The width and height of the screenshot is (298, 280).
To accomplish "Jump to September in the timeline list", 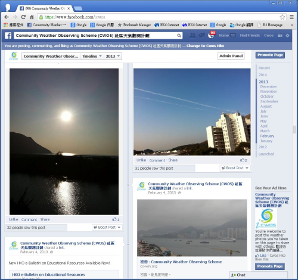I will [269, 101].
